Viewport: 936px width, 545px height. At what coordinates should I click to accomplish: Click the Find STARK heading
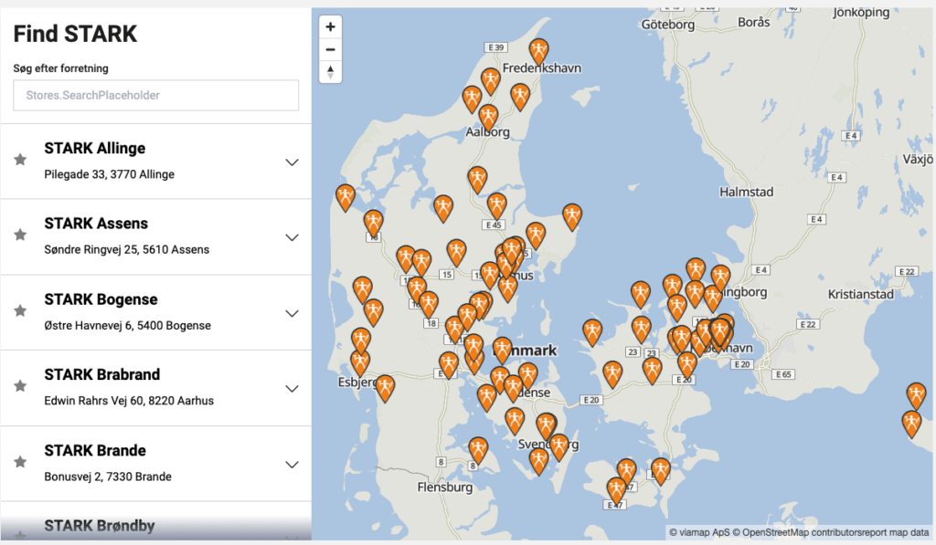tap(75, 34)
